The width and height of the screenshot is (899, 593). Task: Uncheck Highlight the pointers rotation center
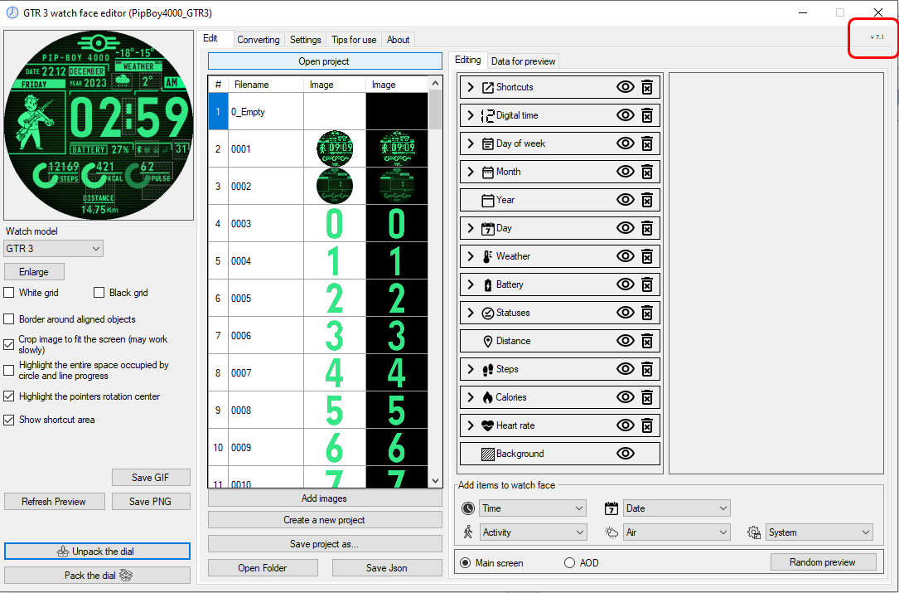coord(8,396)
